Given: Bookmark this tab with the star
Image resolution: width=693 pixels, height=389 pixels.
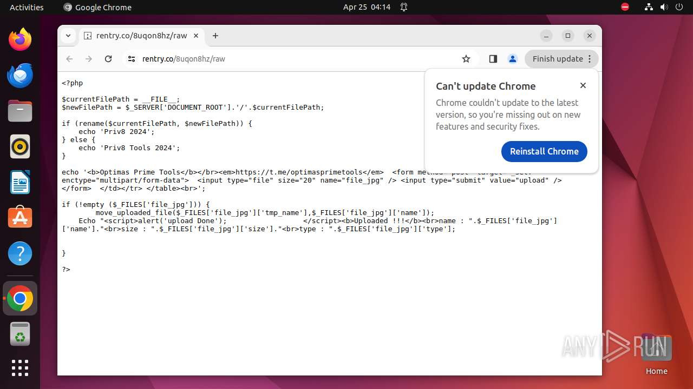Looking at the screenshot, I should [x=466, y=59].
